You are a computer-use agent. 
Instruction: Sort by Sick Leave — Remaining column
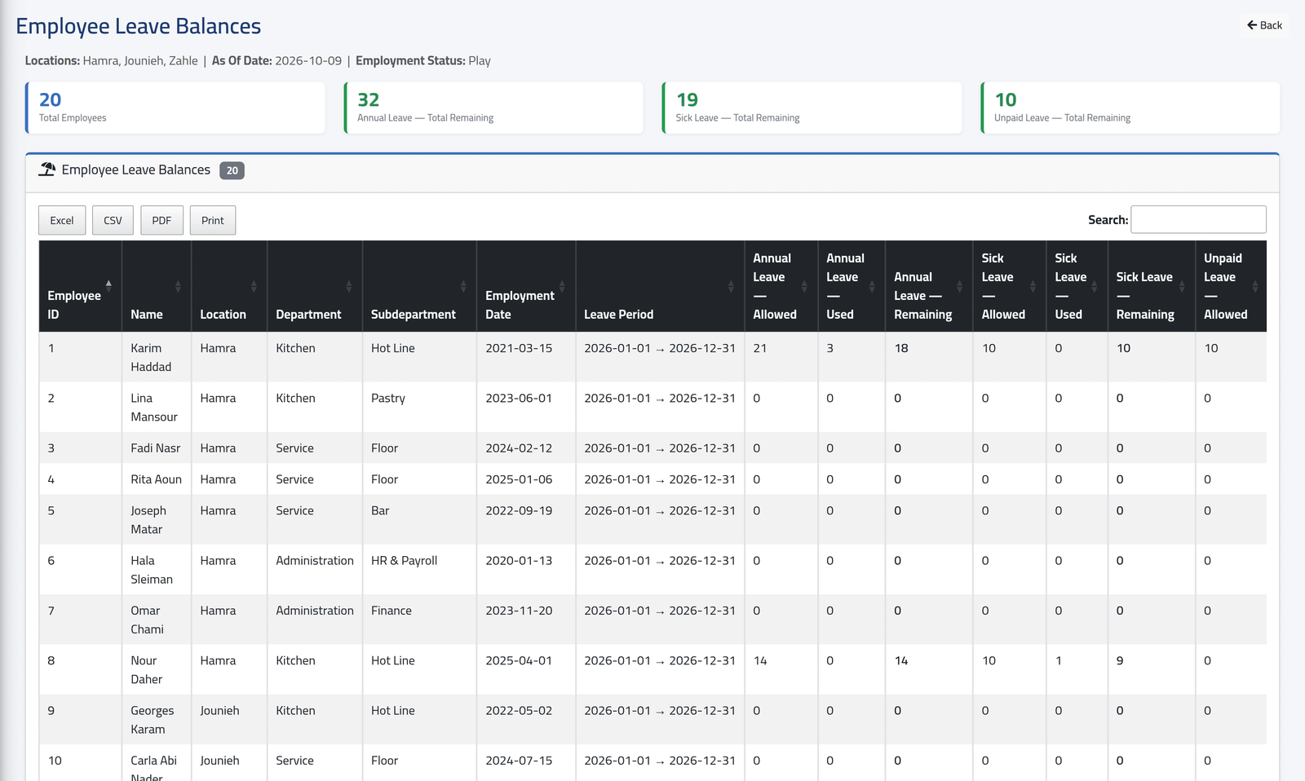1152,286
